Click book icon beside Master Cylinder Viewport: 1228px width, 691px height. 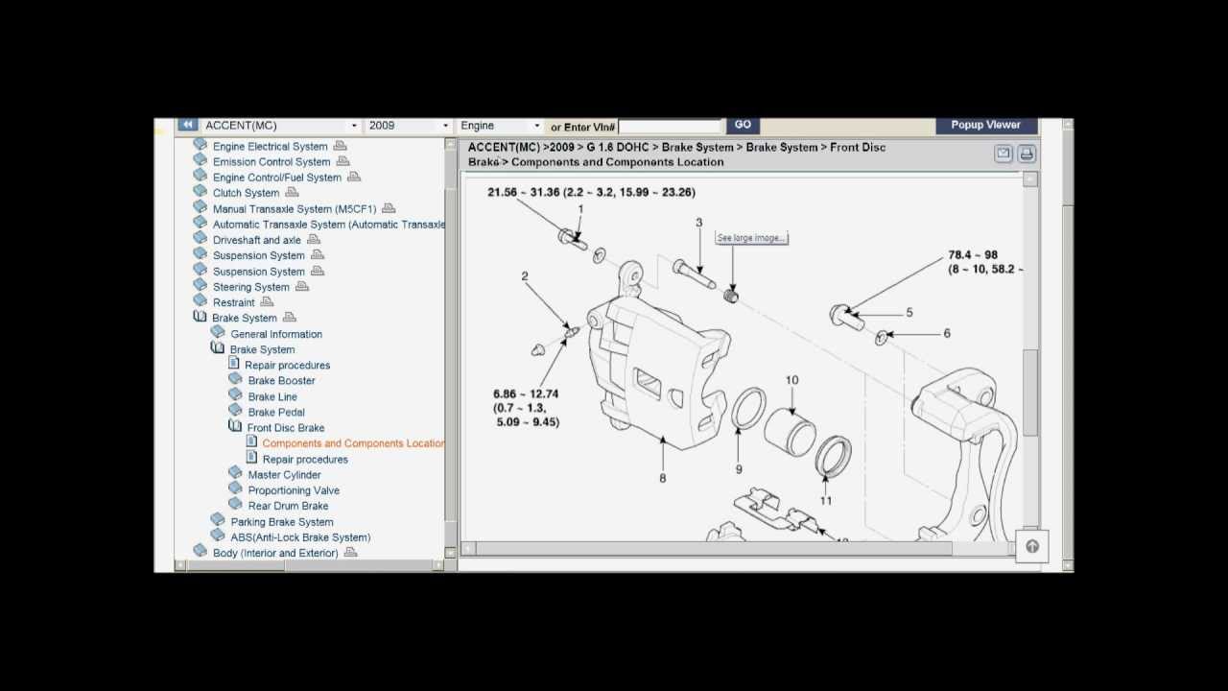tap(235, 473)
